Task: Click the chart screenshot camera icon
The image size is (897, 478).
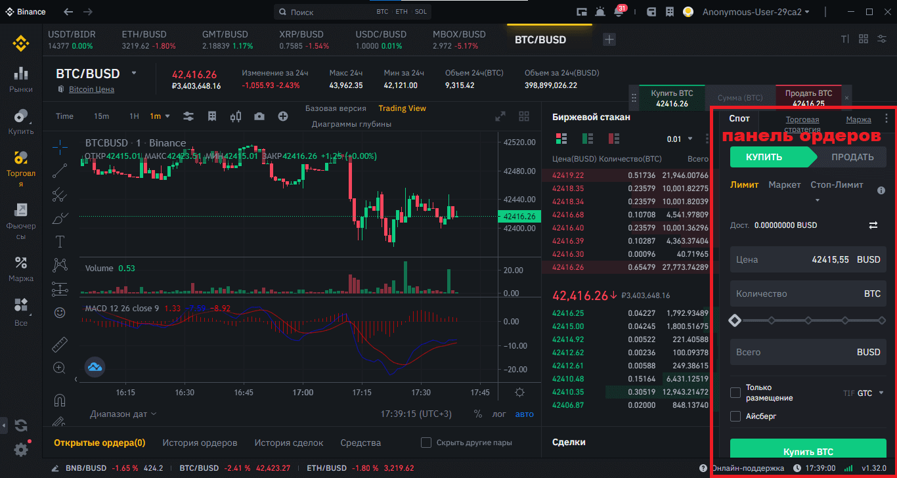Action: (x=259, y=116)
